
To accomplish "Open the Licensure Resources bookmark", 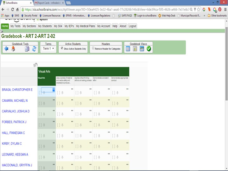I will (x=50, y=16).
